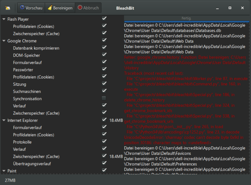
Task: Collapse the Google Chrome tree
Action: pyautogui.click(x=4, y=41)
